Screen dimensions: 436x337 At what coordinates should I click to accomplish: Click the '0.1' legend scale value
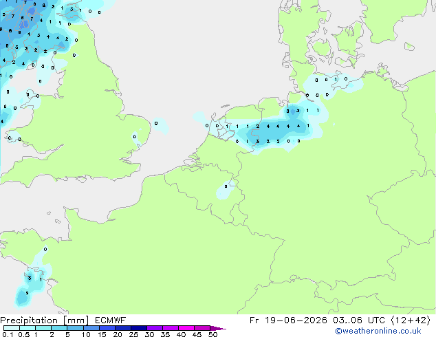(8, 334)
